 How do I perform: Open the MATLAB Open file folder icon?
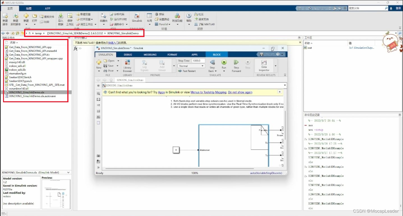click(x=34, y=16)
